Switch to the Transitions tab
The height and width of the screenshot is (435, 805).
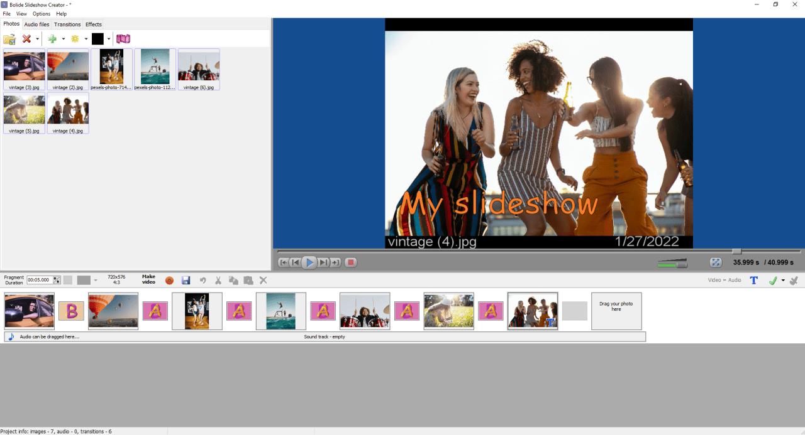[x=67, y=24]
